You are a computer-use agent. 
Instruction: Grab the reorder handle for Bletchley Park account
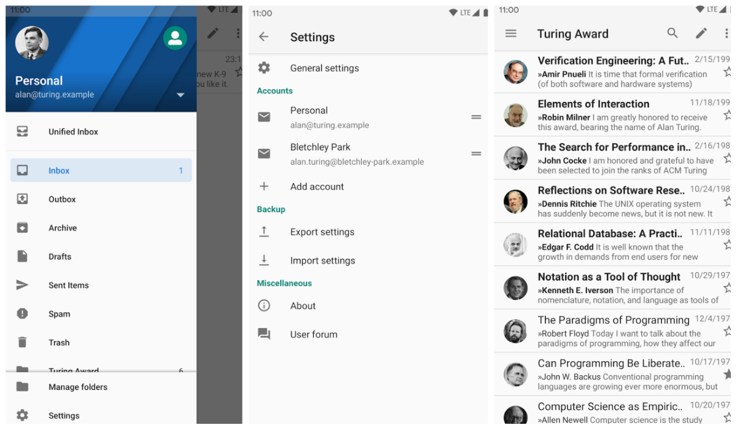tap(476, 154)
